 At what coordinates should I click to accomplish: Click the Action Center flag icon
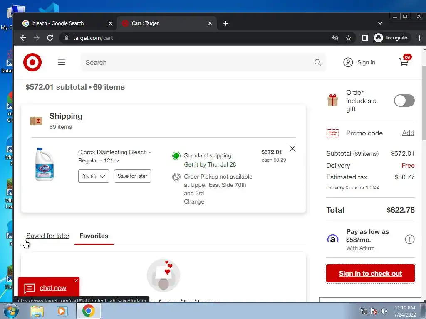(x=374, y=311)
